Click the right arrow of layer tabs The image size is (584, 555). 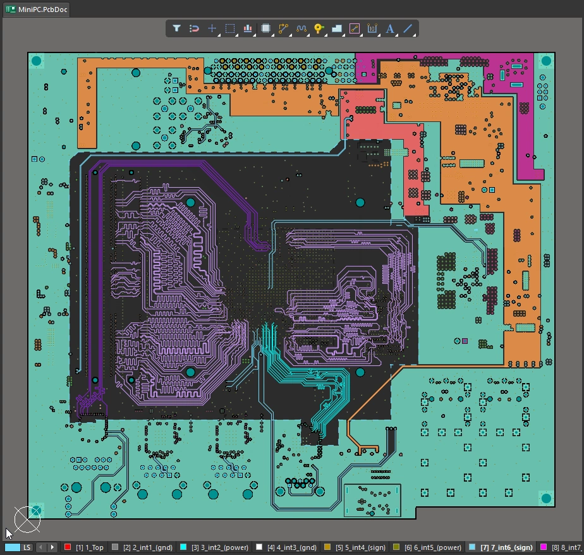click(52, 547)
